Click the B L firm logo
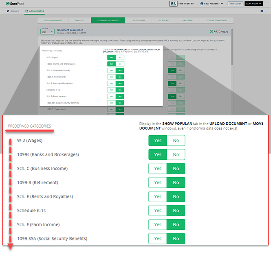The width and height of the screenshot is (271, 253). pyautogui.click(x=173, y=4)
